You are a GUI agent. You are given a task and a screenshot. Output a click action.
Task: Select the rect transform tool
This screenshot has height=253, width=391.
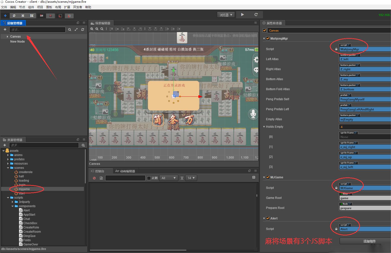pos(32,16)
